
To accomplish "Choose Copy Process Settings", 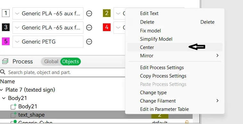I will point(175,76).
